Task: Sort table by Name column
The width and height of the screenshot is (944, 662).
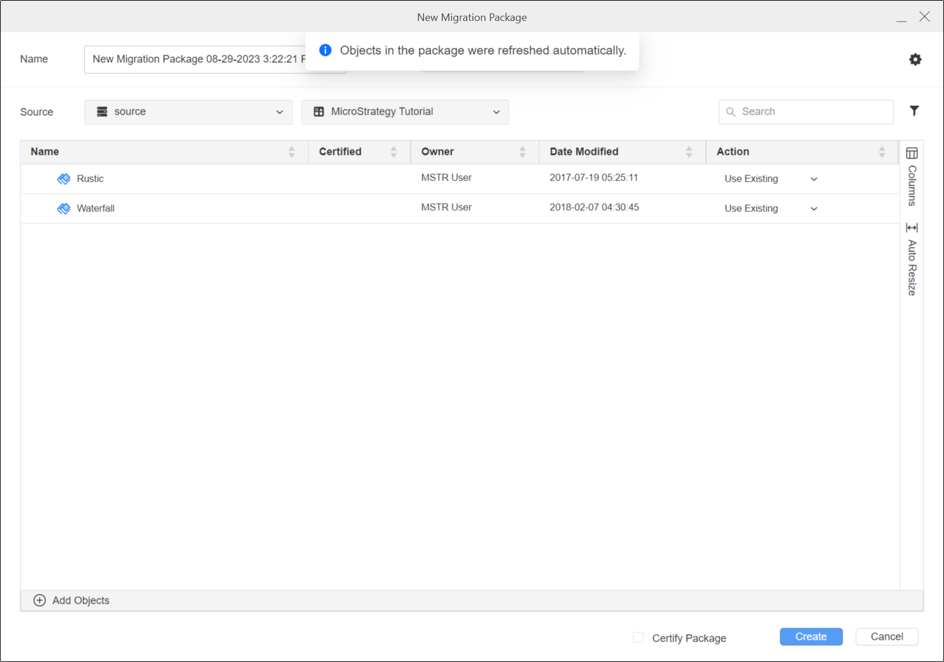Action: (291, 152)
